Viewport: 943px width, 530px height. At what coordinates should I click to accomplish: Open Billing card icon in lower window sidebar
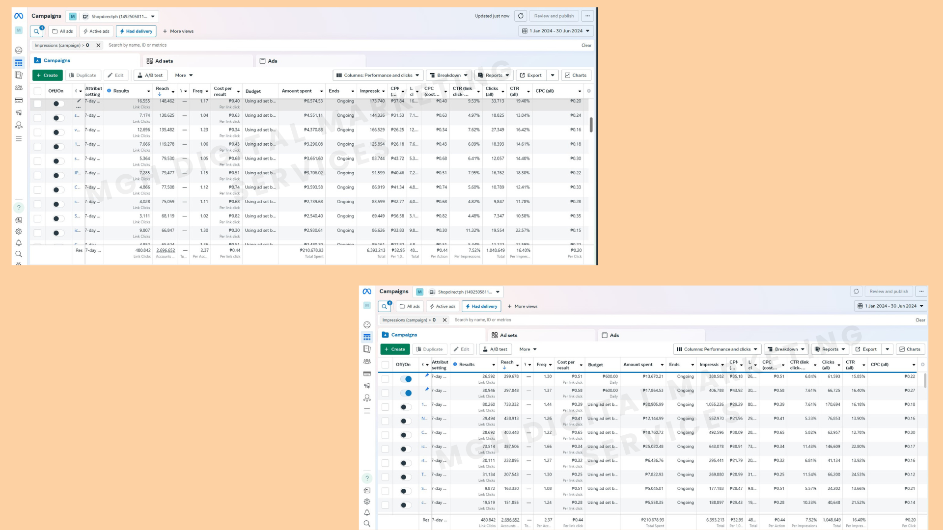[x=367, y=373]
